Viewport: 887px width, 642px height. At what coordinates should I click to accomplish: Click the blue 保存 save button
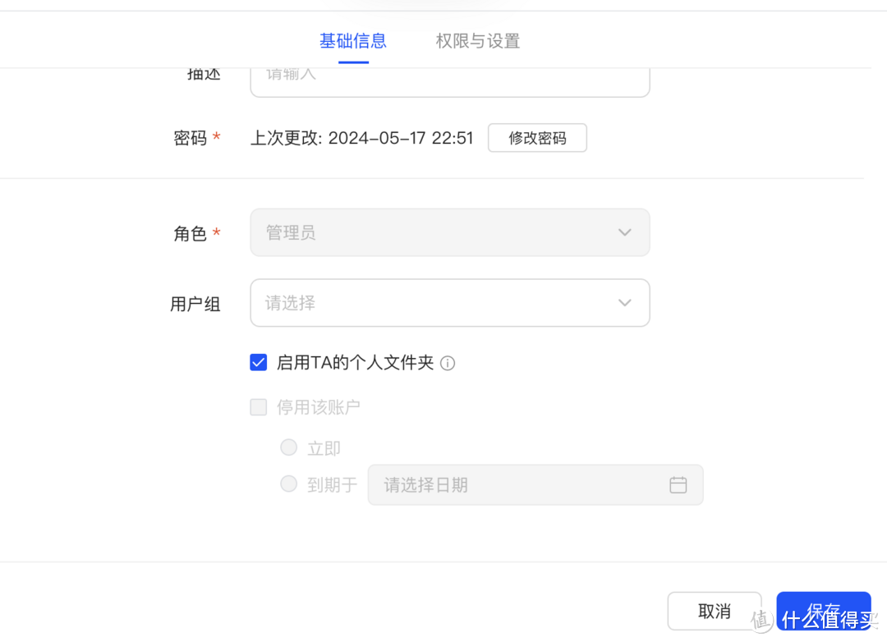(824, 611)
